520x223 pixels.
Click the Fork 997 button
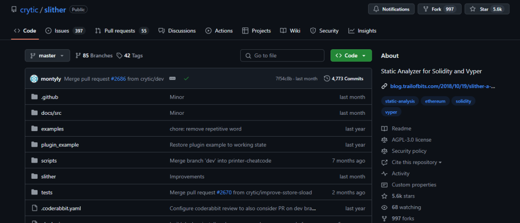click(x=439, y=9)
